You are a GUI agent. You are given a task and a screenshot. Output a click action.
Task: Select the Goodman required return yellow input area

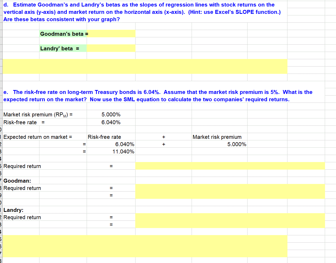(230, 192)
